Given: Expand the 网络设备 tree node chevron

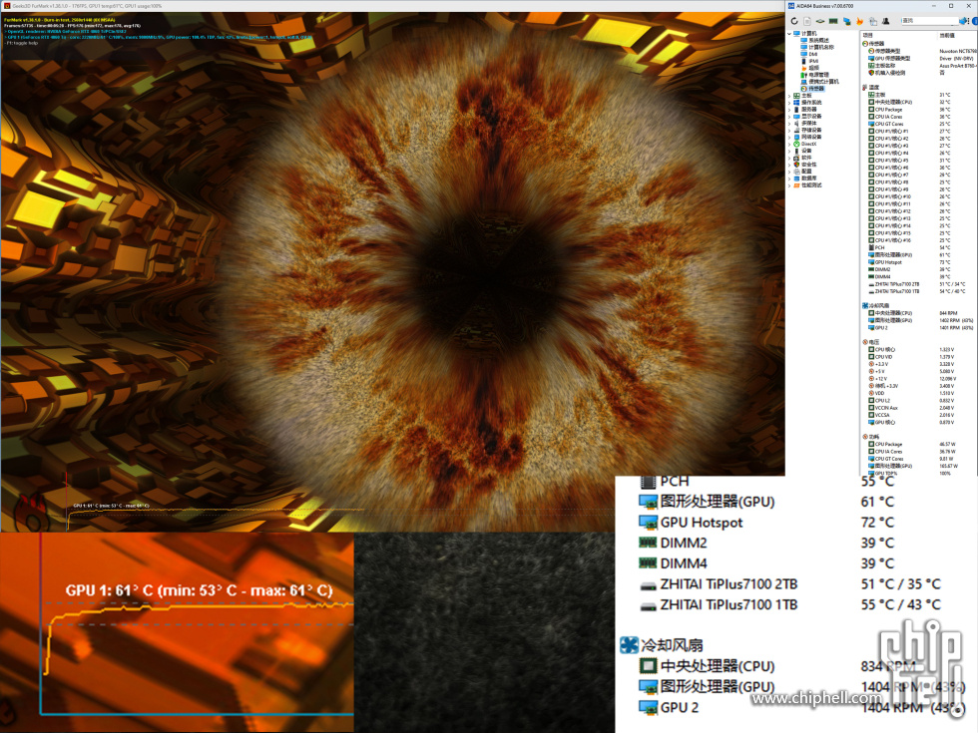Looking at the screenshot, I should (789, 137).
